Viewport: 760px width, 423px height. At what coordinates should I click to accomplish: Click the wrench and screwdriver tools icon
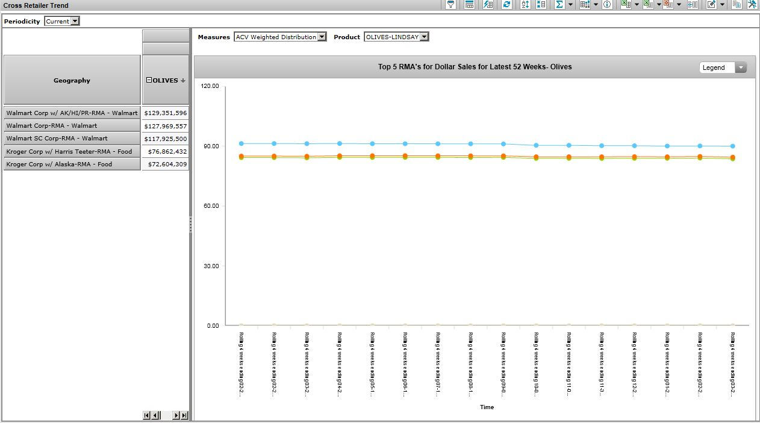tap(752, 5)
